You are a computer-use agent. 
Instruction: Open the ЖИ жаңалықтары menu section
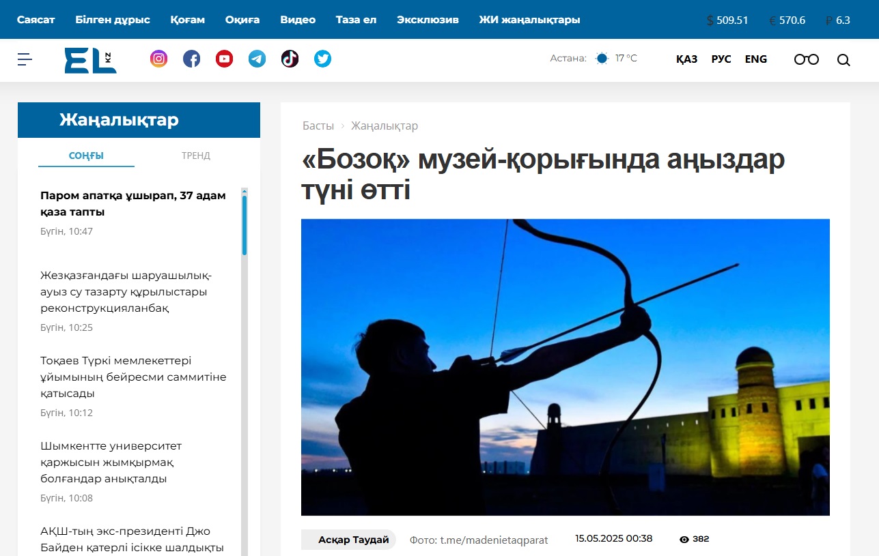coord(530,20)
